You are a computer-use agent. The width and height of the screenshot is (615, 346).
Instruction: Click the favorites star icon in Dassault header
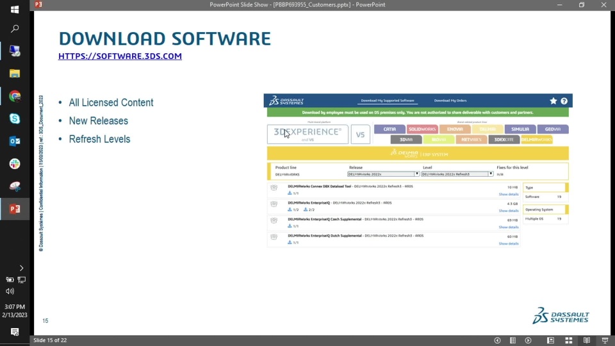tap(553, 101)
